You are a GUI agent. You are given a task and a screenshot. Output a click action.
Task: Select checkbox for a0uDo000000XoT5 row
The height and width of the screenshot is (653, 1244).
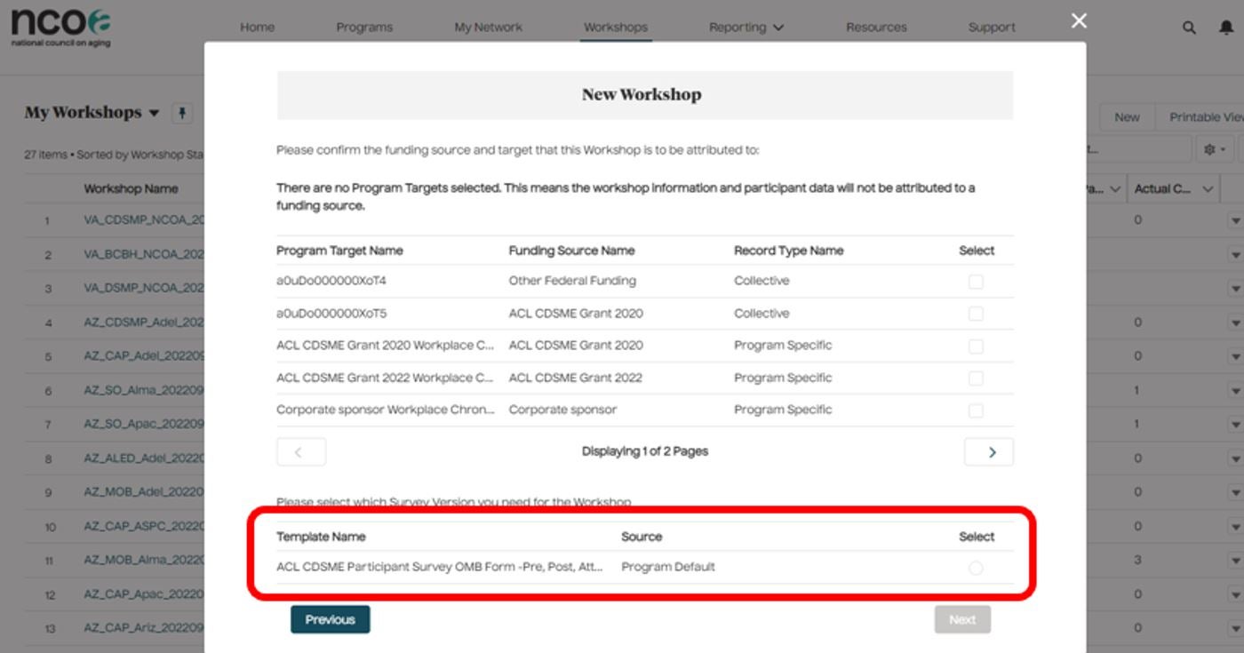pyautogui.click(x=976, y=314)
